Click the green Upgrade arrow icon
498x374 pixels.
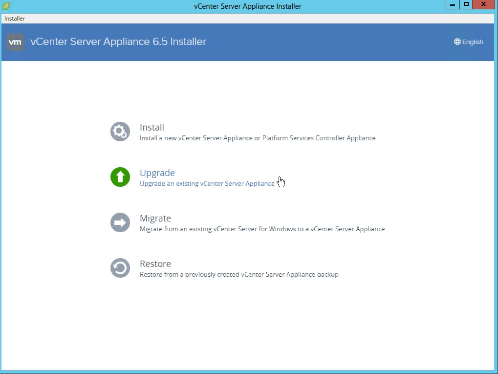[120, 177]
